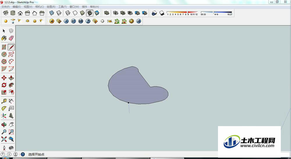Select the Outer Shell solid tool
The image size is (291, 159).
click(107, 13)
